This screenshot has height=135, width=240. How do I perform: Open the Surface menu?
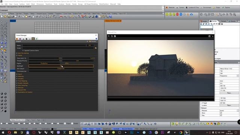22,4
